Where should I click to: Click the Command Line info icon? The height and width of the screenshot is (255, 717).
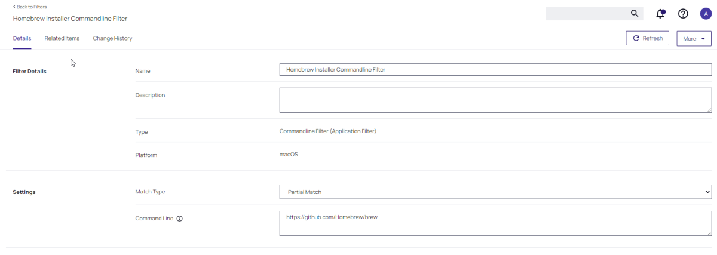pyautogui.click(x=179, y=219)
